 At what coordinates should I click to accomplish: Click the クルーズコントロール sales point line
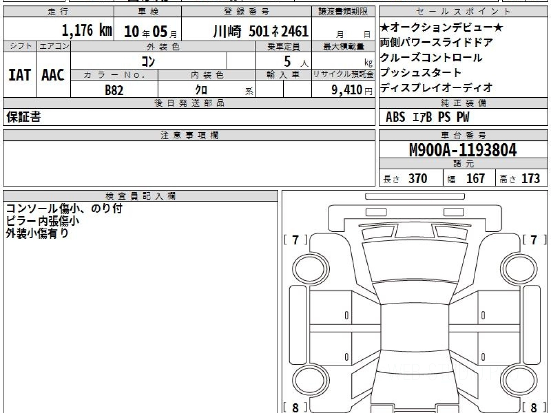point(431,57)
